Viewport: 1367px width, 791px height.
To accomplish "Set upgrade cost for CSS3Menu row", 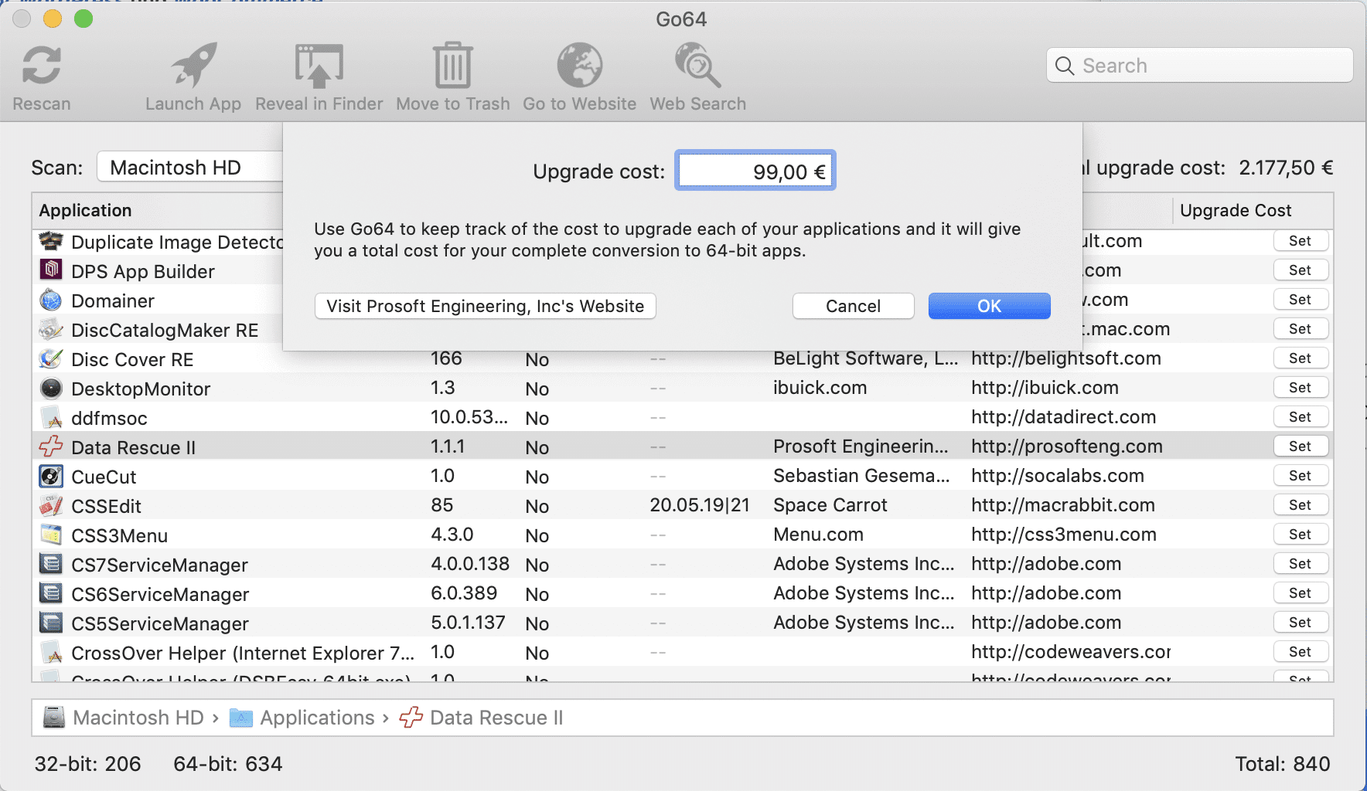I will tap(1301, 535).
